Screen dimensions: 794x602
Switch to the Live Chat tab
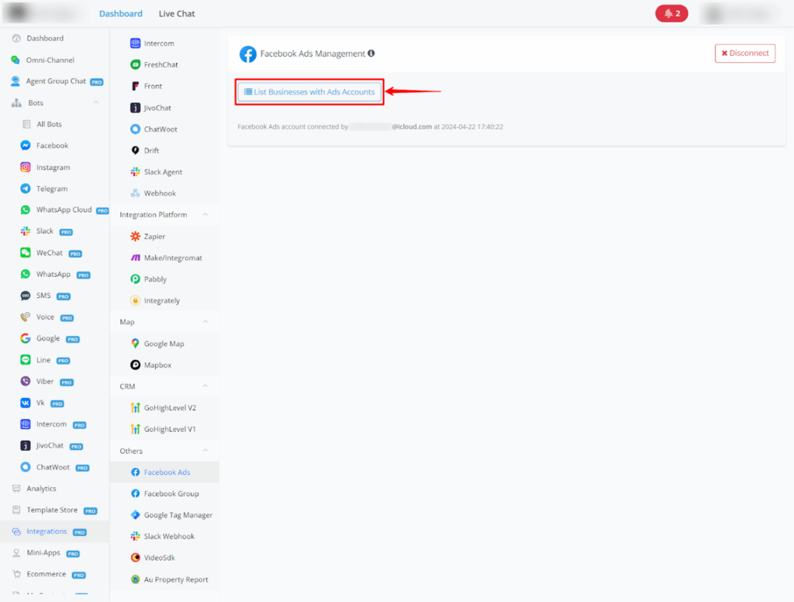tap(177, 14)
